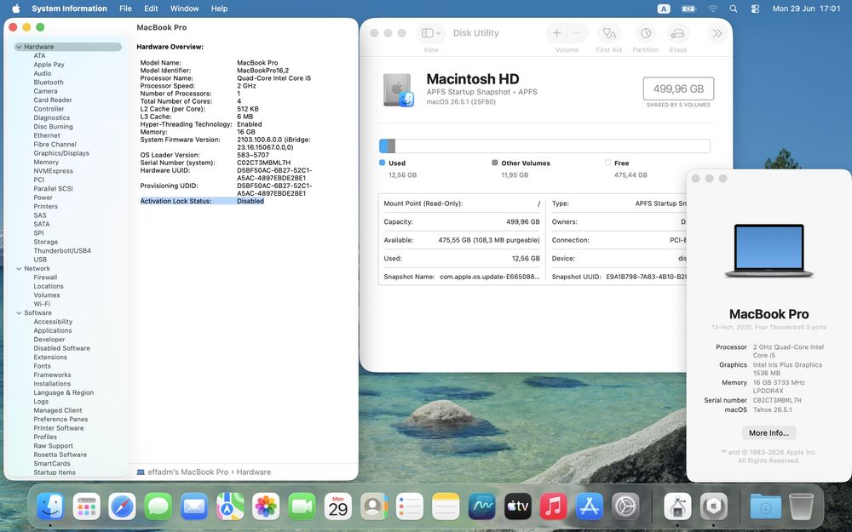Open Photos app in Dock
Image resolution: width=852 pixels, height=532 pixels.
(x=266, y=506)
